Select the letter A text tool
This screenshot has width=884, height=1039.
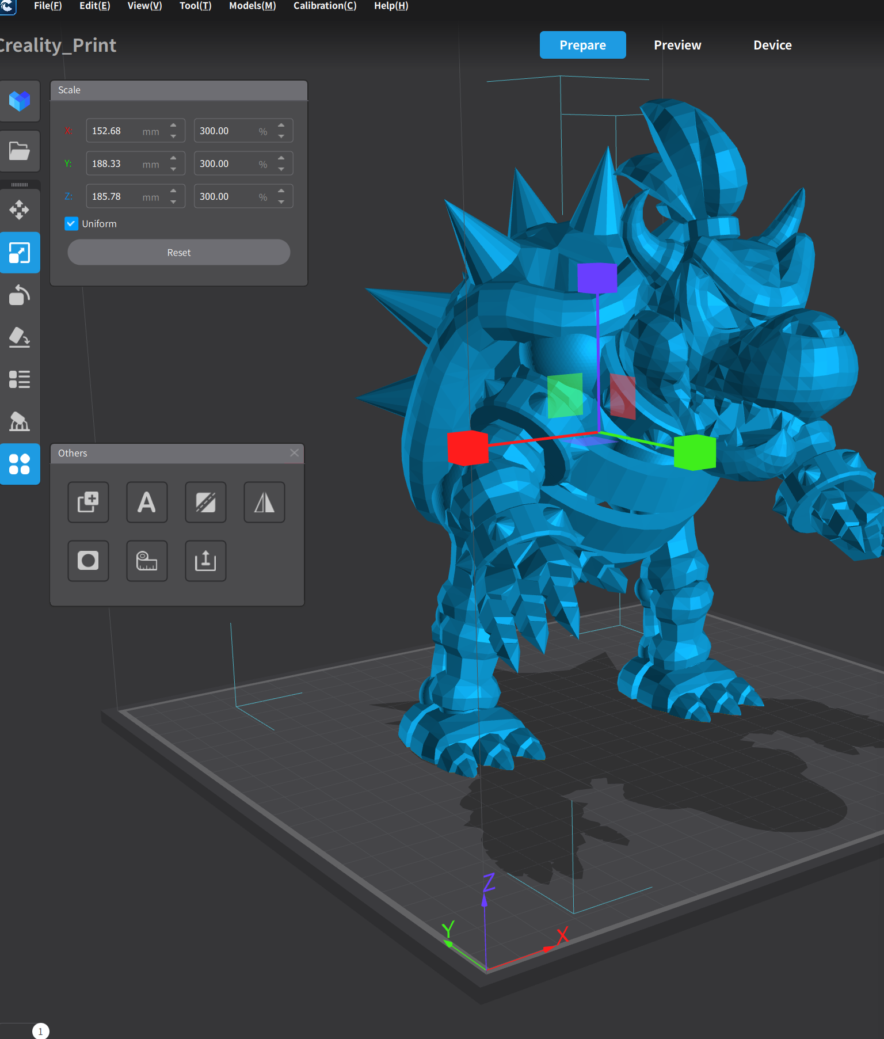(147, 502)
